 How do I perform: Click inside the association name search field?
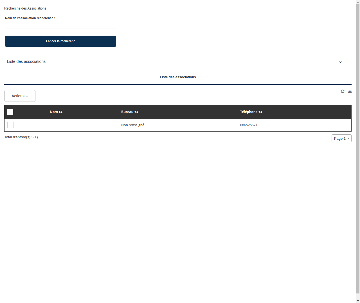[x=60, y=25]
